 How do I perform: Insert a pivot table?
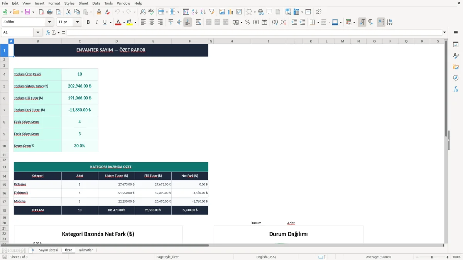coord(239,12)
